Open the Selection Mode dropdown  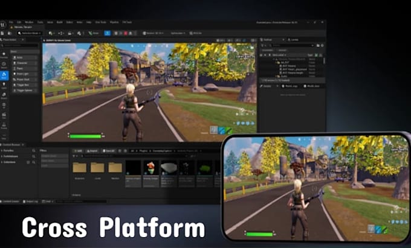pos(30,33)
